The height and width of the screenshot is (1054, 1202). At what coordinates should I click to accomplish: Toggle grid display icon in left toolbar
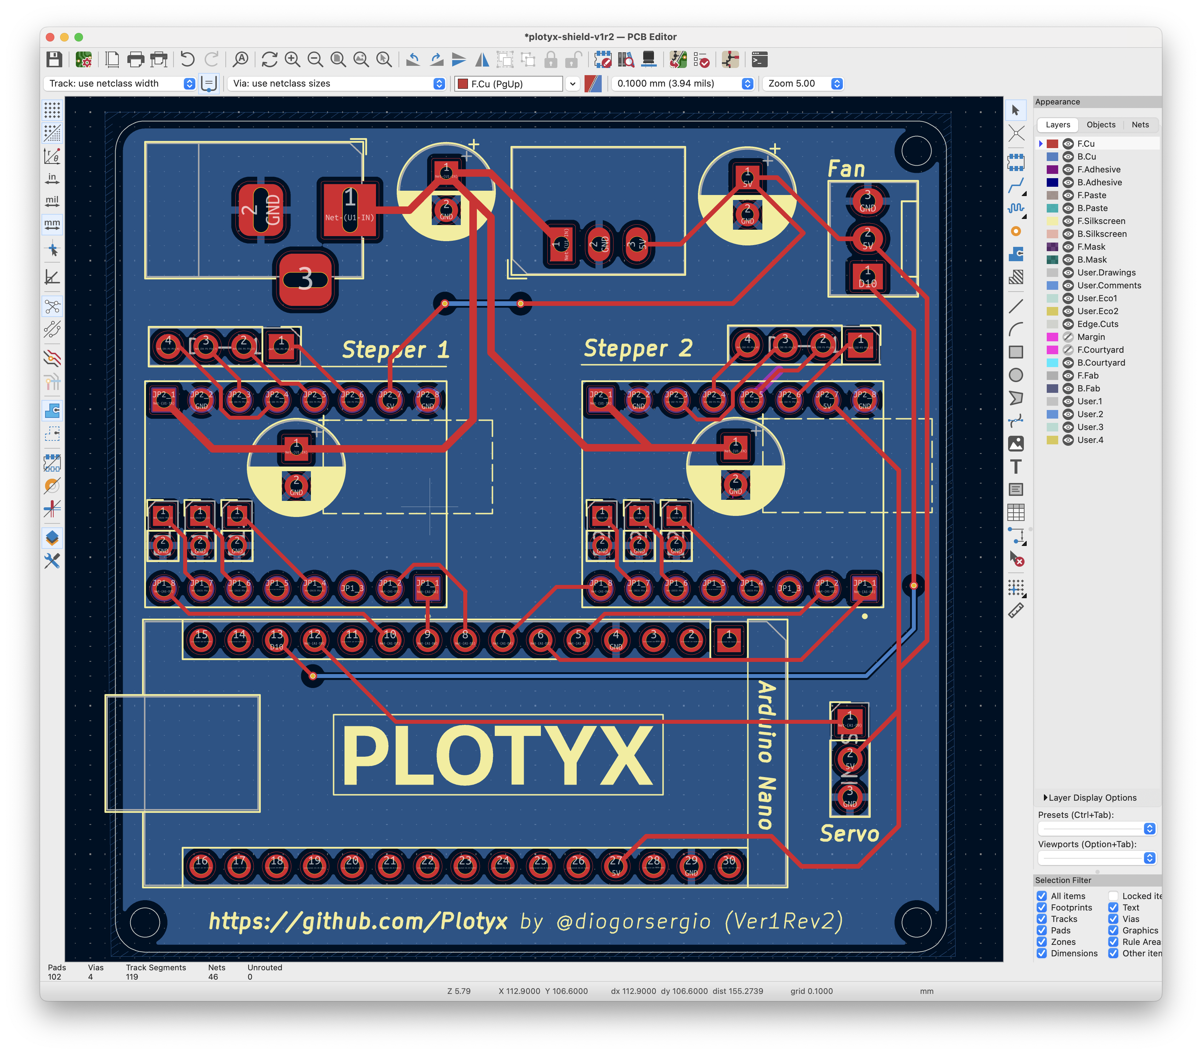(52, 110)
